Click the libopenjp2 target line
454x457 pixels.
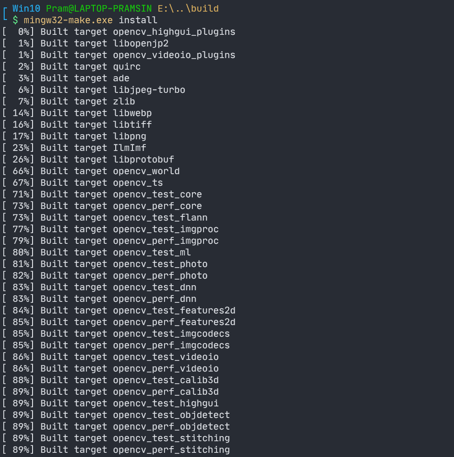point(86,44)
